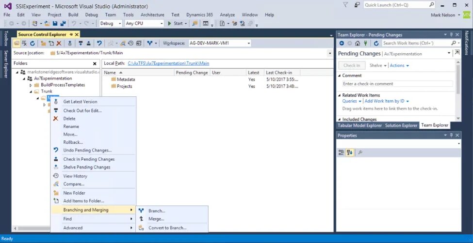Close the Folders pane
The width and height of the screenshot is (473, 243).
pos(95,63)
